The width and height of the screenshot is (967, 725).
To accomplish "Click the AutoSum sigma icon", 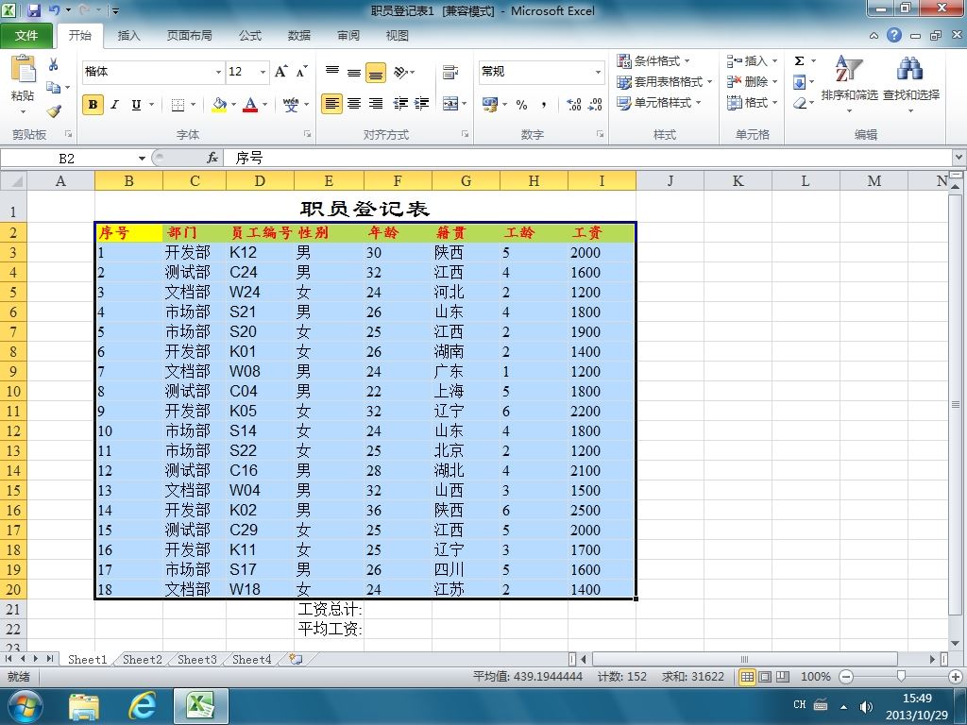I will pyautogui.click(x=799, y=60).
